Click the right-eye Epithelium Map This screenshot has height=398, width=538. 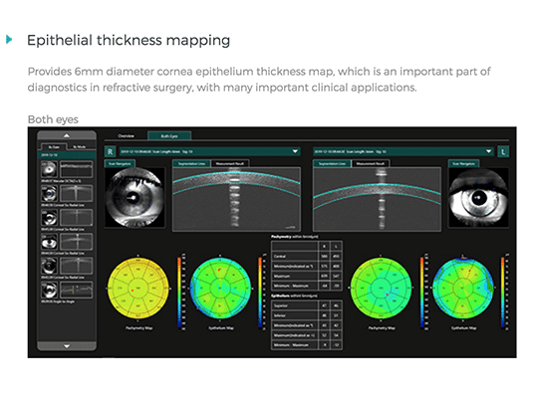[x=220, y=289]
